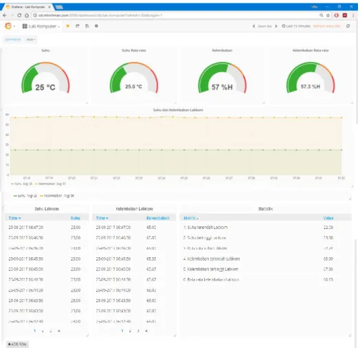Screen dimensions: 360x348
Task: Open dashboard settings gear icon
Action: (x=96, y=26)
